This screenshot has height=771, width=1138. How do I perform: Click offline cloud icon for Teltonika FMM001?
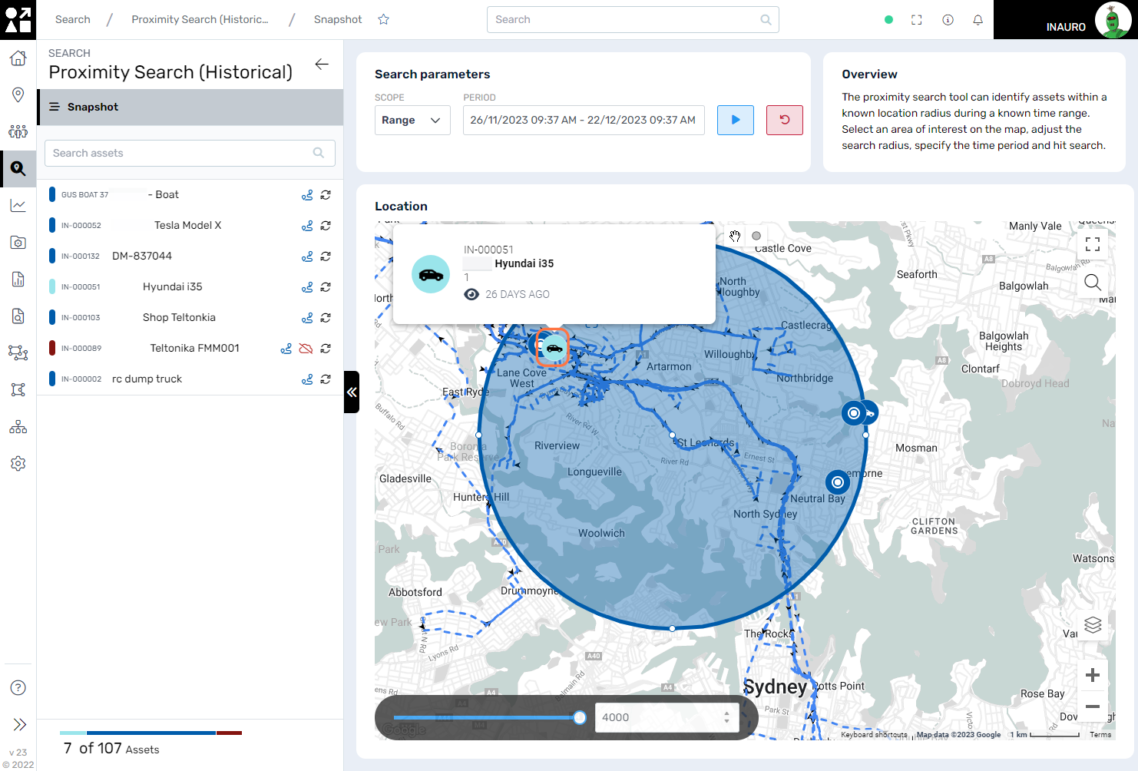click(306, 349)
